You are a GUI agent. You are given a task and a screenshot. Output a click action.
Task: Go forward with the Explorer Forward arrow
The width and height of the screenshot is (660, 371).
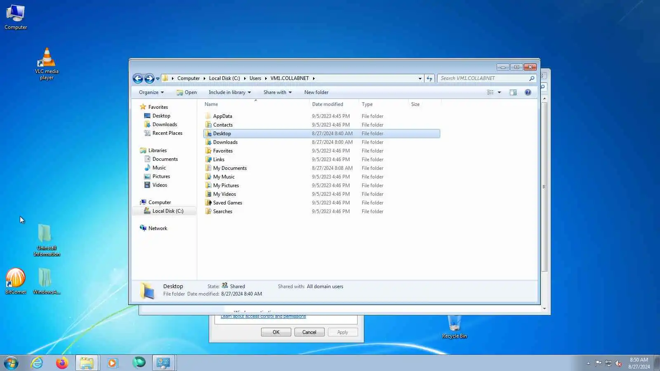(149, 78)
